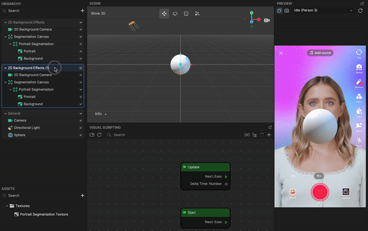Image resolution: width=368 pixels, height=231 pixels.
Task: Add new object in Hierarchy panel
Action: (82, 11)
